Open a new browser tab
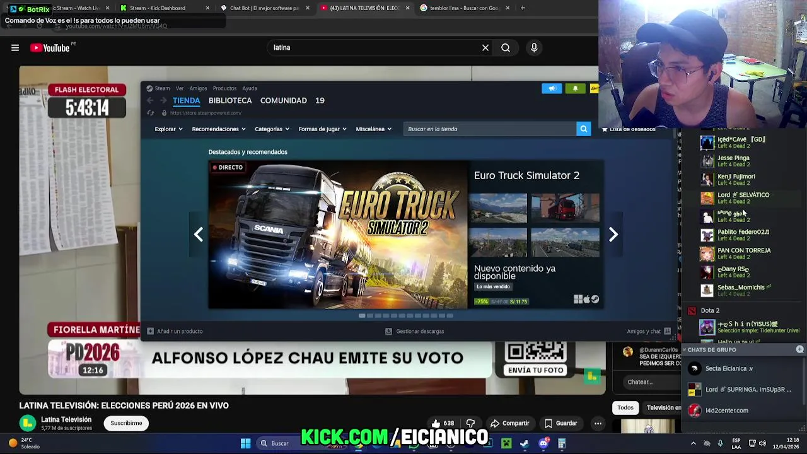This screenshot has height=454, width=807. click(x=523, y=8)
